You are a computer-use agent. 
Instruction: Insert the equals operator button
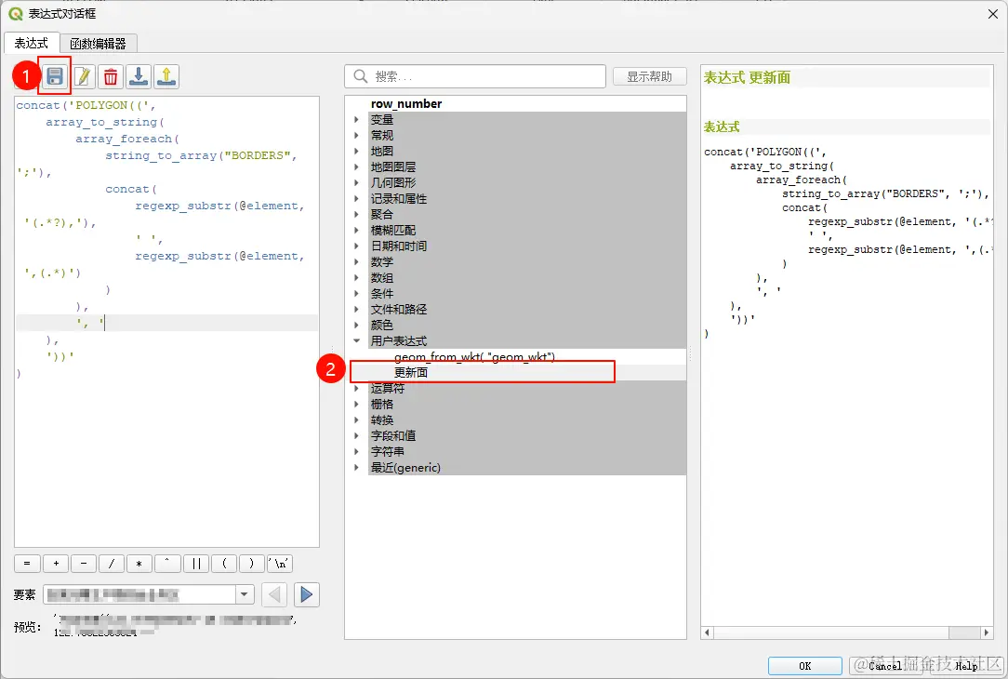[27, 564]
